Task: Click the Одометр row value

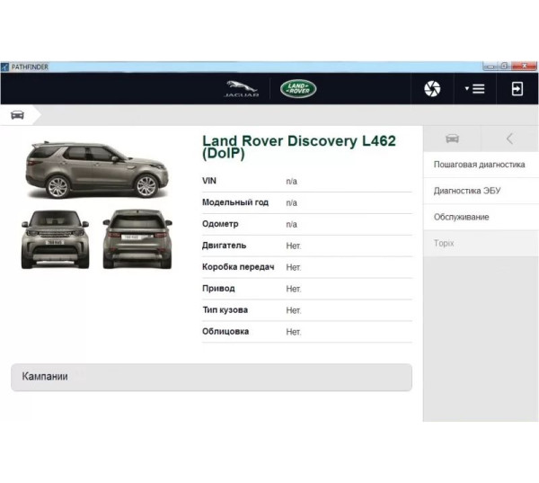Action: pos(291,225)
